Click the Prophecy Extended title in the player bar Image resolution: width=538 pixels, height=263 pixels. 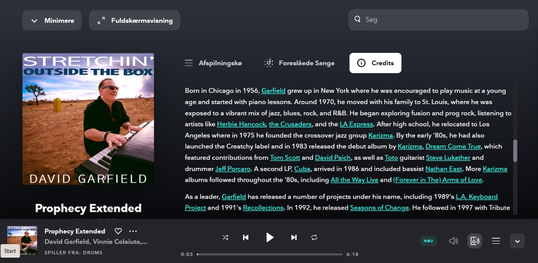[75, 231]
